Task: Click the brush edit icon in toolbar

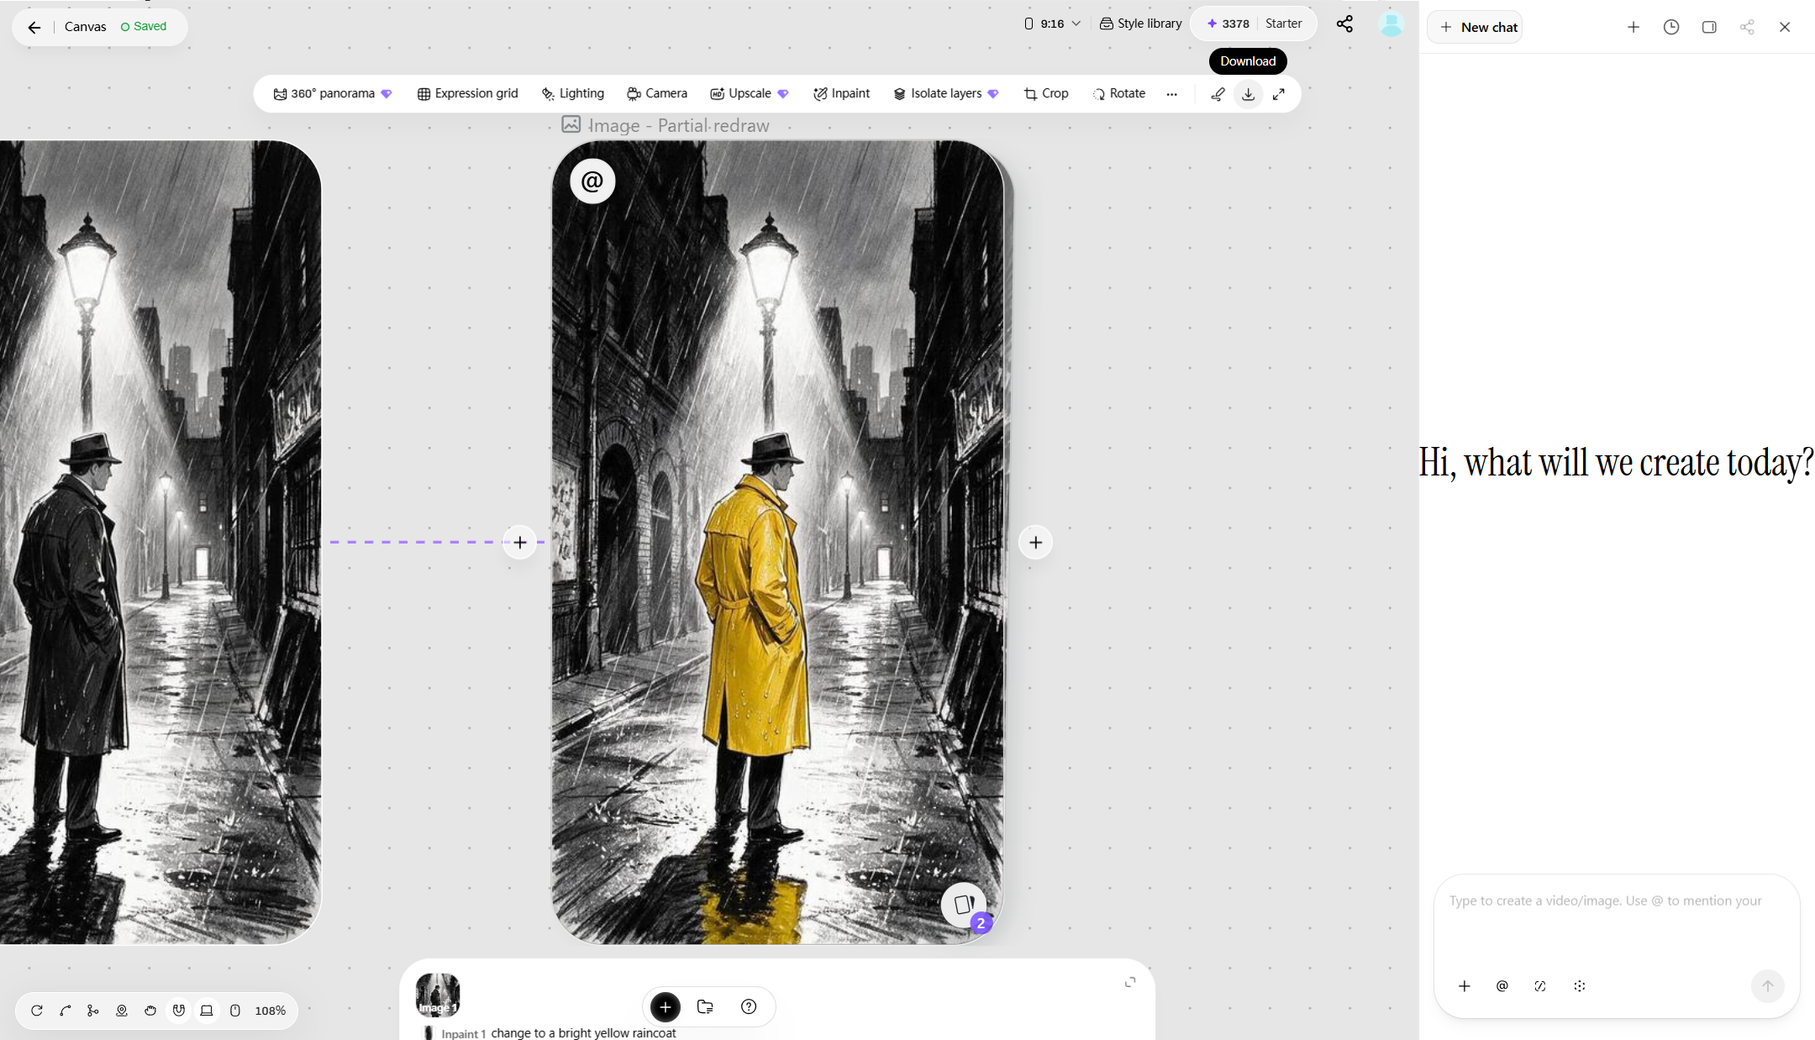Action: click(1218, 94)
